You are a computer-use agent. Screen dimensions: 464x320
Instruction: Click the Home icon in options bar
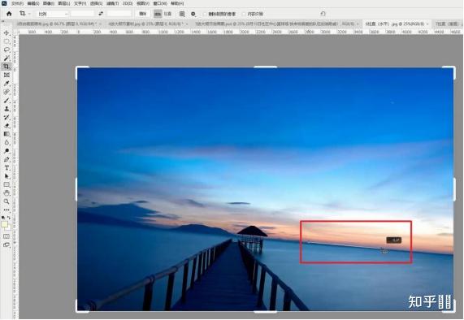[9, 14]
